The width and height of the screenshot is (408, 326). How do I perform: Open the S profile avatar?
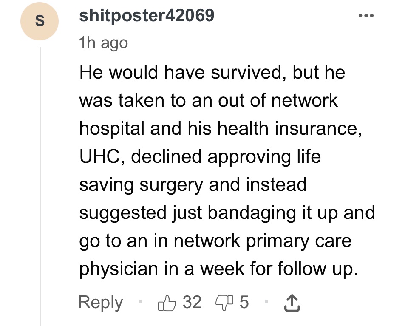click(x=40, y=21)
